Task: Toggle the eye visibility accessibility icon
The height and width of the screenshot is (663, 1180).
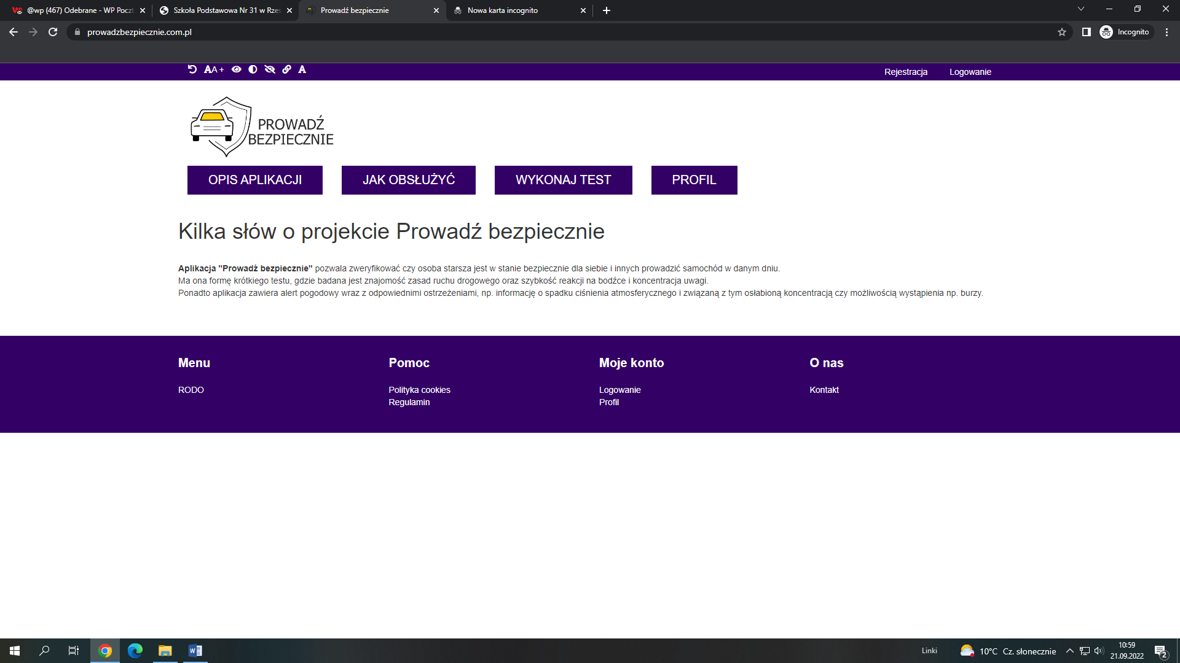Action: pyautogui.click(x=237, y=69)
